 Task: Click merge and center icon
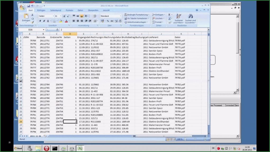[95, 21]
